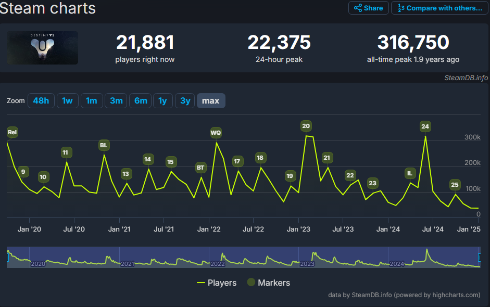The image size is (490, 307).
Task: Click marker 24 on the chart
Action: pos(425,126)
